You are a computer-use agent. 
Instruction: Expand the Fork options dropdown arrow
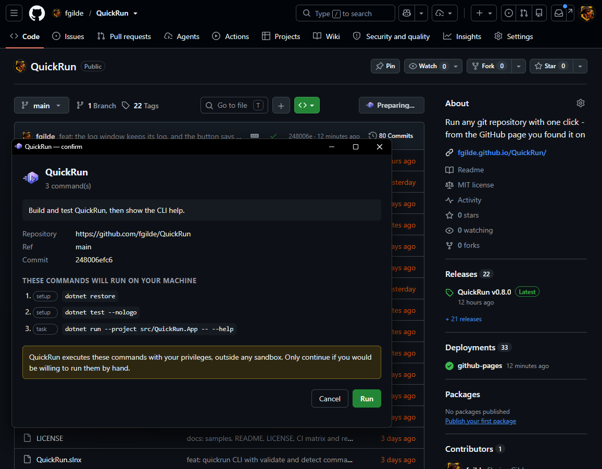519,66
